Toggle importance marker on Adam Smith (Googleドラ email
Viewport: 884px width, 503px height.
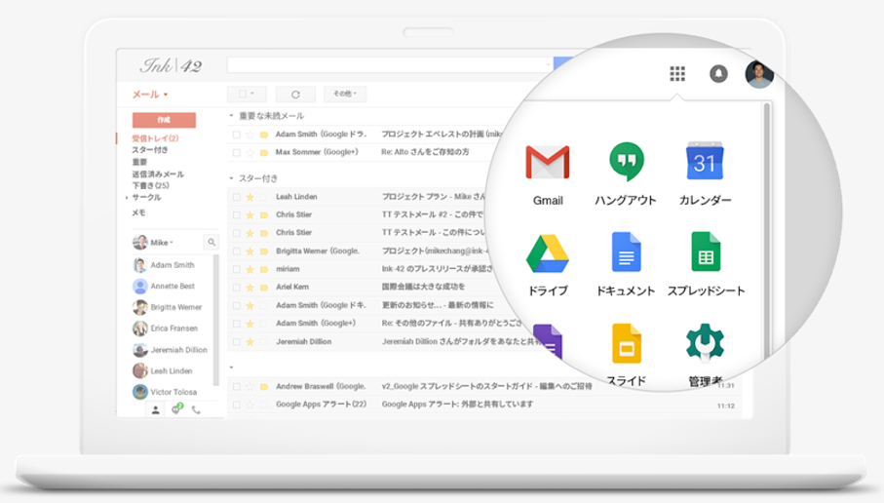coord(264,135)
